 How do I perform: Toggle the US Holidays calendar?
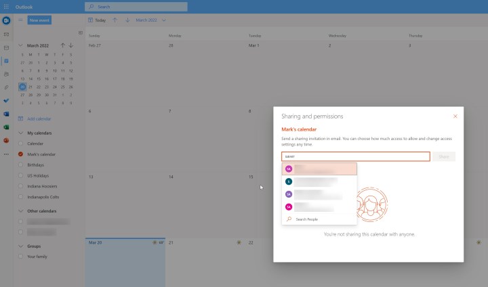pyautogui.click(x=20, y=175)
